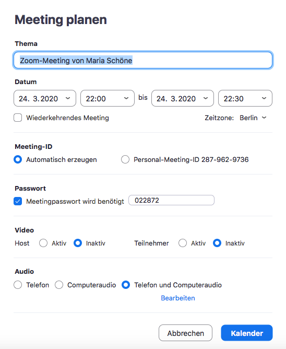Open the start date dropdown 24. 3.2020

pyautogui.click(x=45, y=98)
